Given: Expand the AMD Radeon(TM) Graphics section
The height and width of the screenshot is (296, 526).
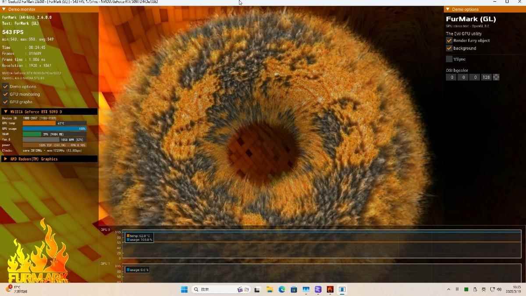Looking at the screenshot, I should (5, 159).
